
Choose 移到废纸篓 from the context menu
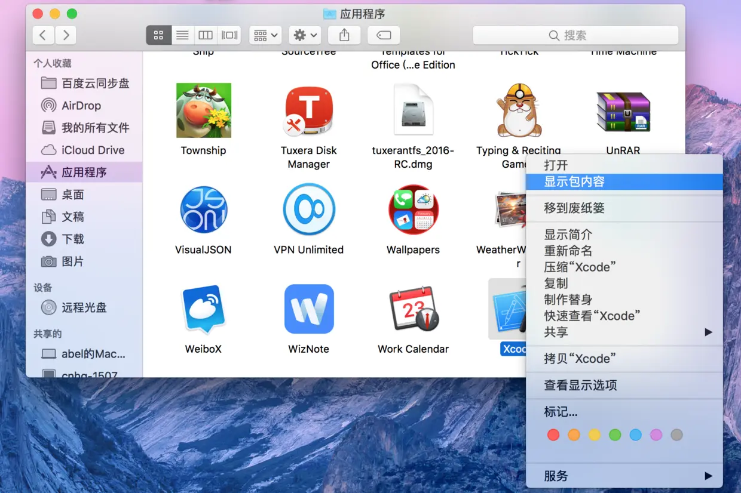[x=624, y=208]
